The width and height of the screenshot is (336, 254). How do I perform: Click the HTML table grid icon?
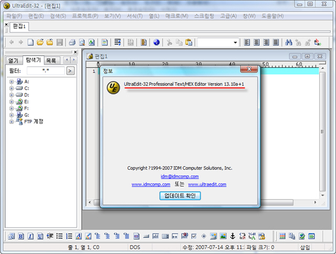click(x=282, y=236)
